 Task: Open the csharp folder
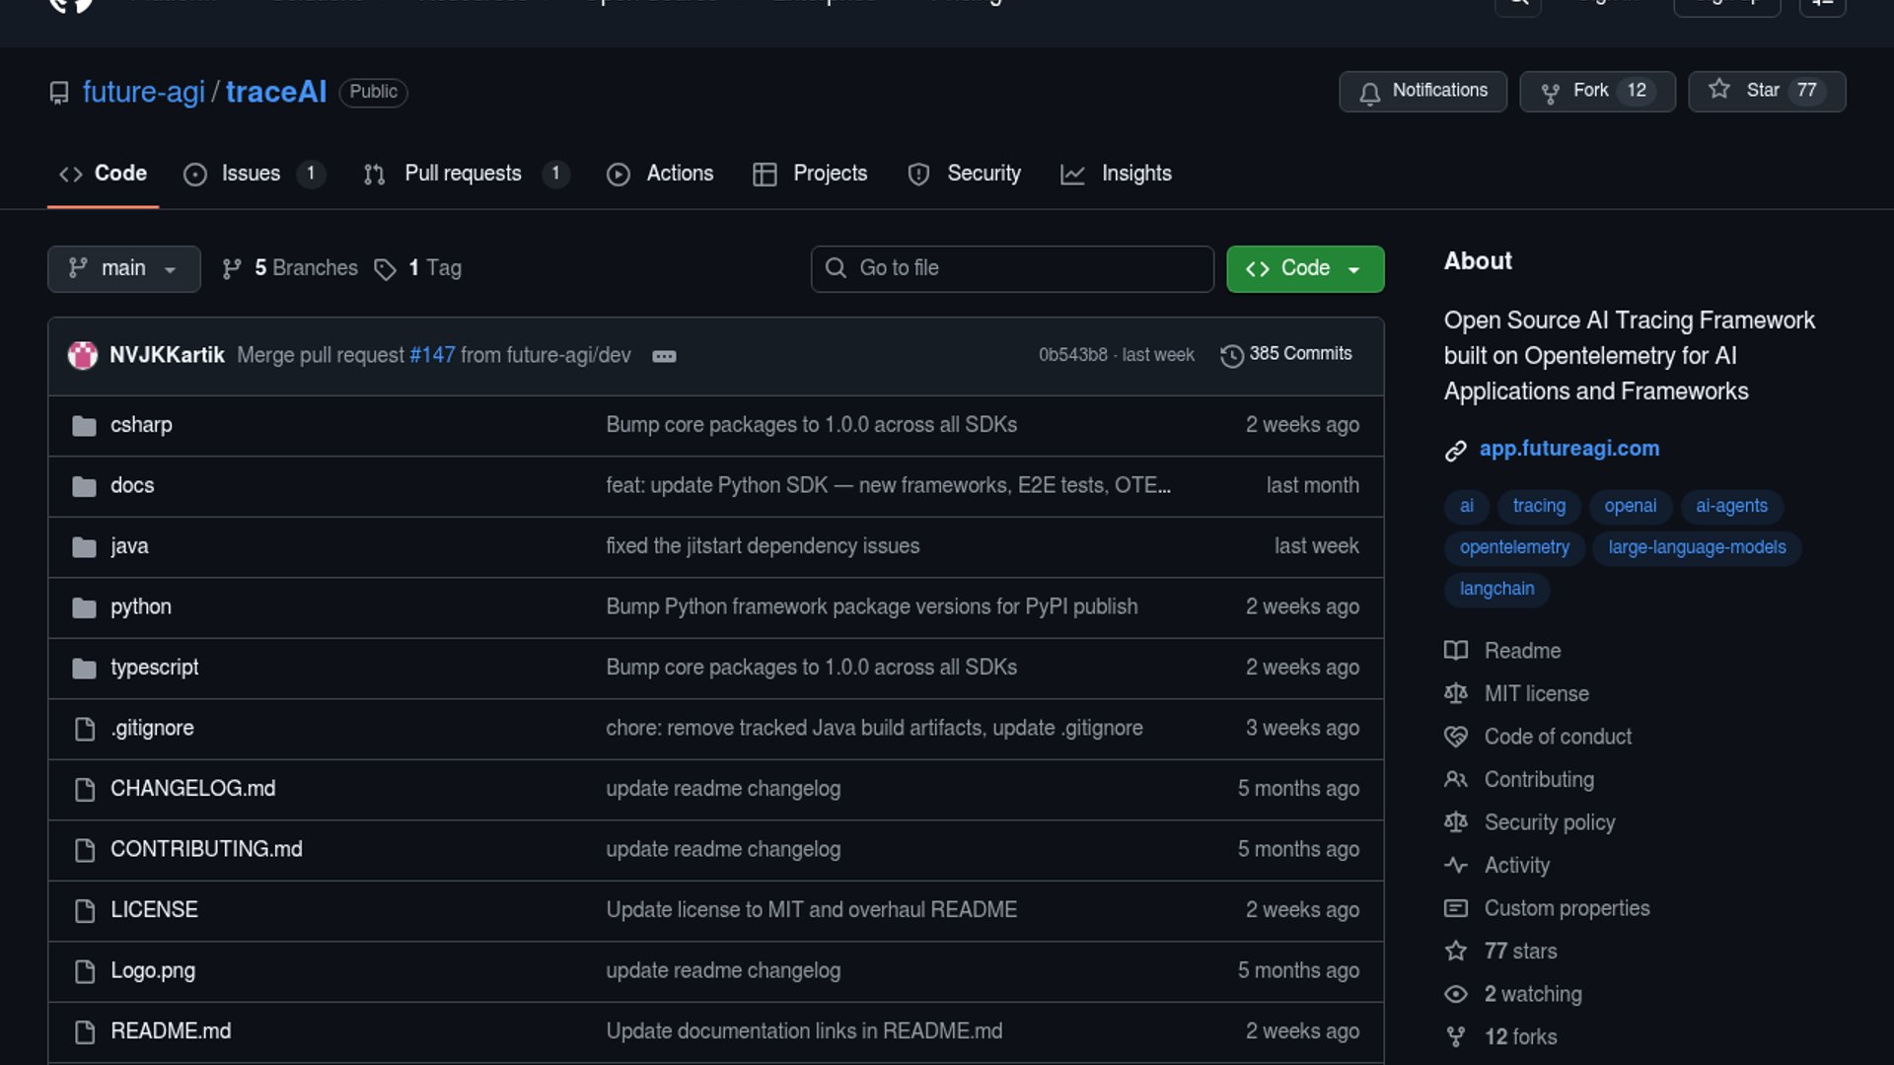(141, 425)
